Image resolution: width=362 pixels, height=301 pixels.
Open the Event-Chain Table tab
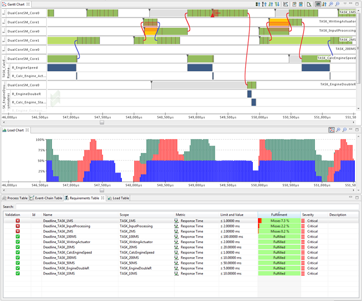coord(46,198)
